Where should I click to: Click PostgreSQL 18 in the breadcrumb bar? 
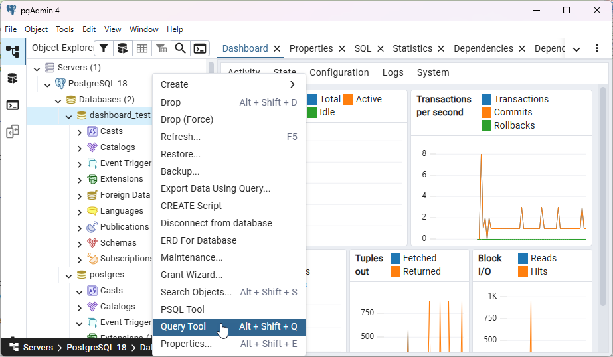point(96,348)
